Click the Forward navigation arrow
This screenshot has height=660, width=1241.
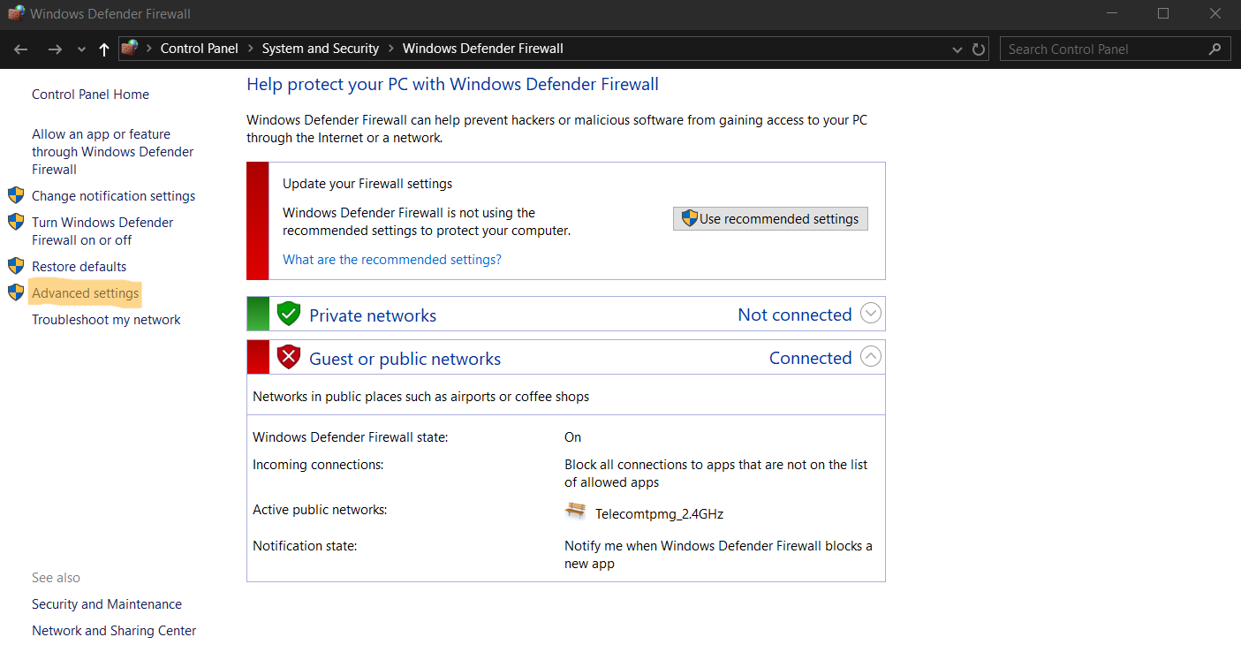click(55, 49)
